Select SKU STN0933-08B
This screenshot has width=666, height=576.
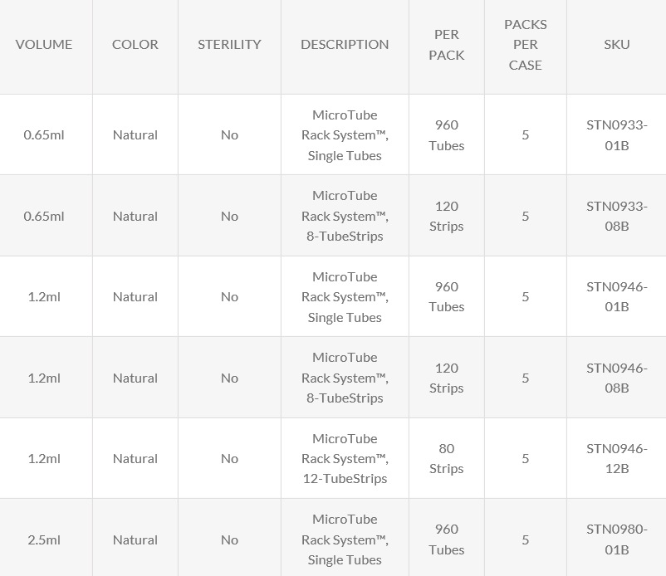click(616, 216)
